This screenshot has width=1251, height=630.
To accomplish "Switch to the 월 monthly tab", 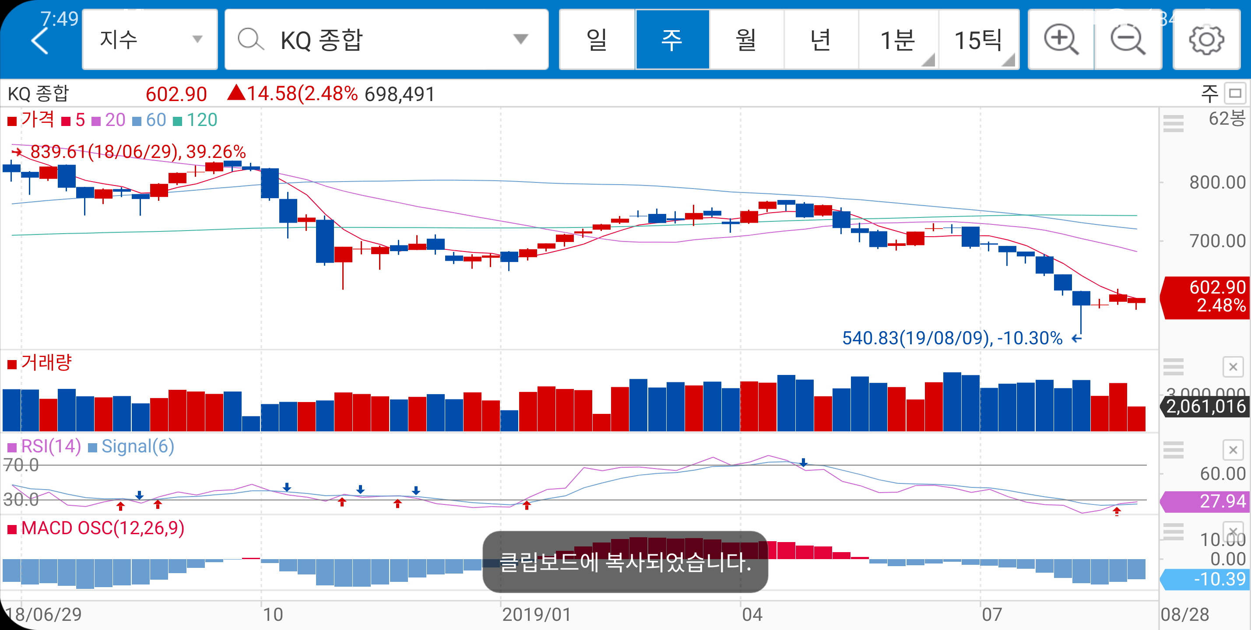I will tap(746, 40).
